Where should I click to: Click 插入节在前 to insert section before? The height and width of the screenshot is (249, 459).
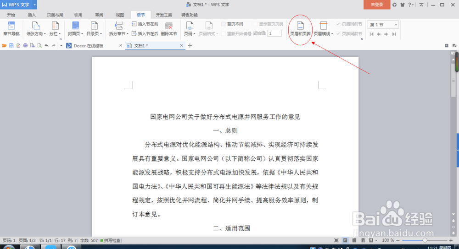tap(145, 24)
